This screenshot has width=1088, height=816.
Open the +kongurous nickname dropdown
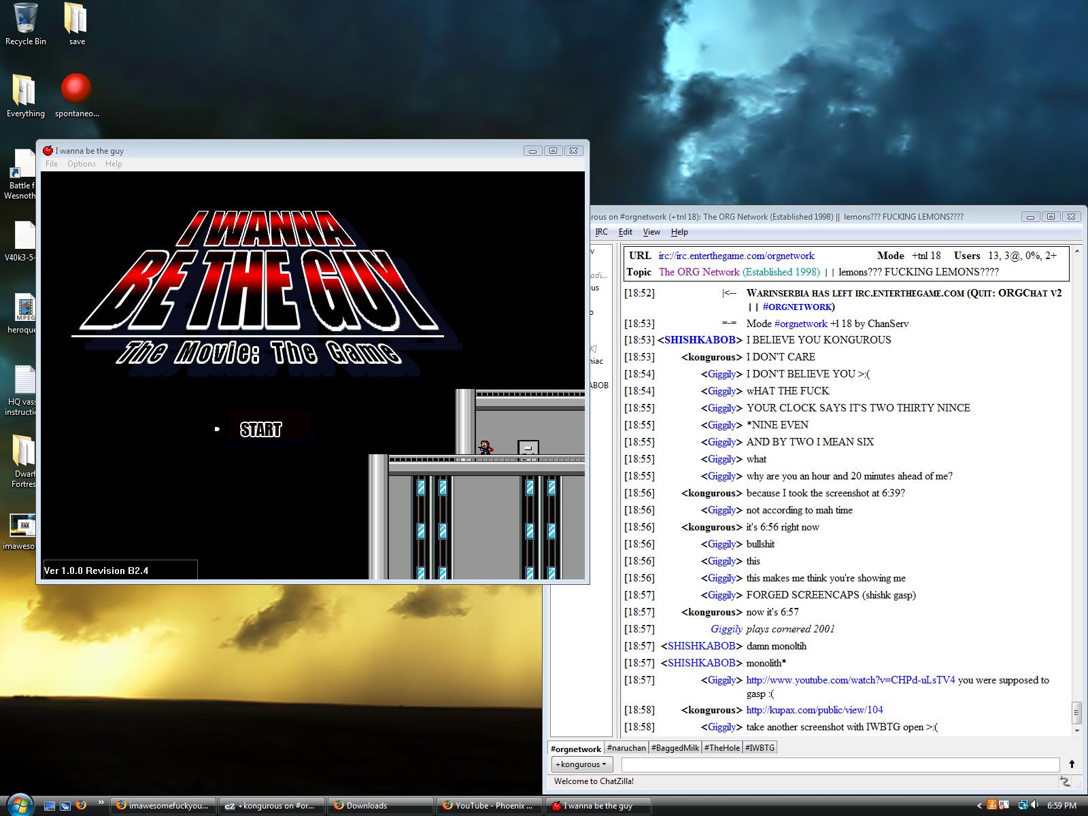(581, 764)
